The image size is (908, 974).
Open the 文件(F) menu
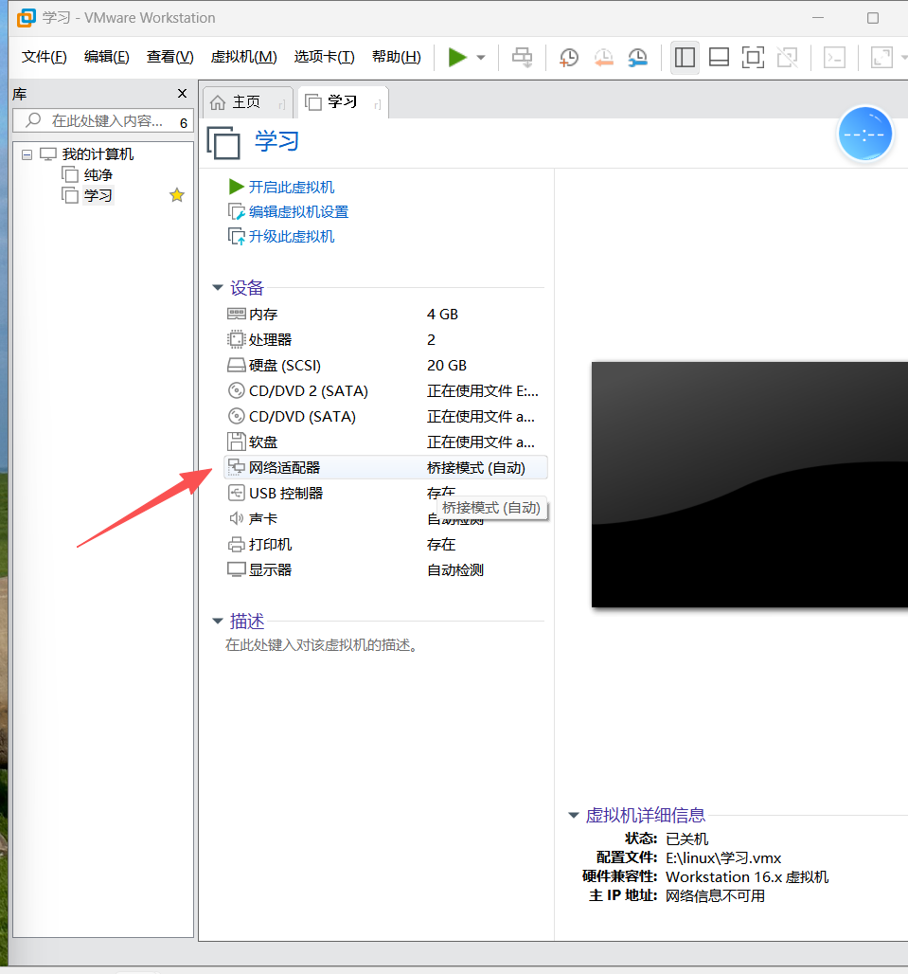click(45, 57)
